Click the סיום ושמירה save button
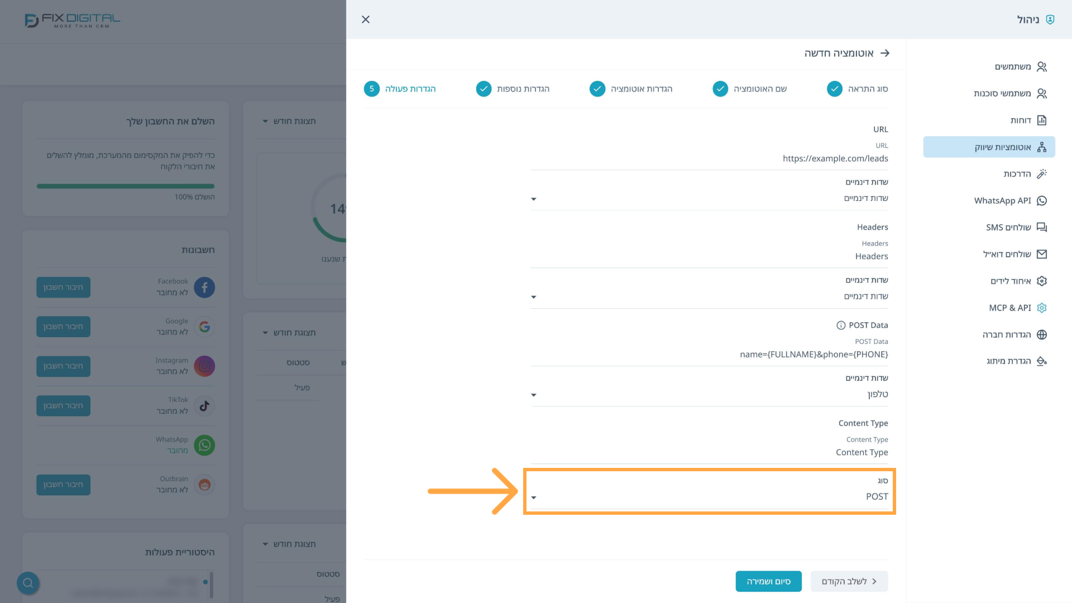The image size is (1072, 603). pyautogui.click(x=769, y=581)
